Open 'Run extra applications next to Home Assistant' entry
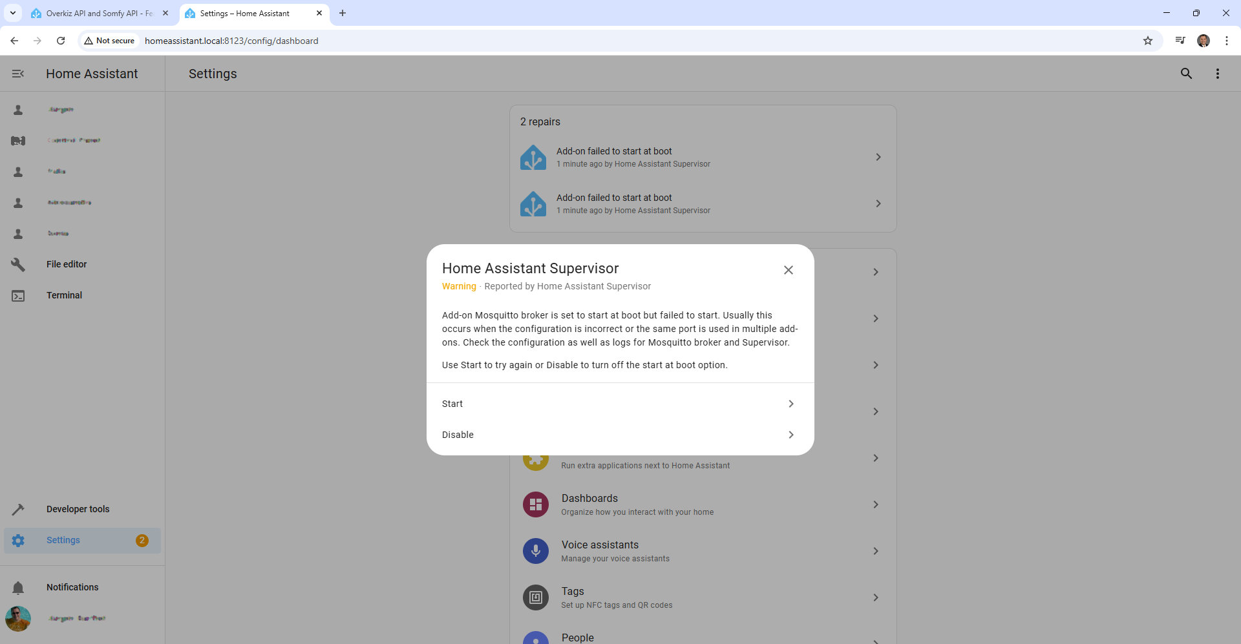1241x644 pixels. click(645, 465)
